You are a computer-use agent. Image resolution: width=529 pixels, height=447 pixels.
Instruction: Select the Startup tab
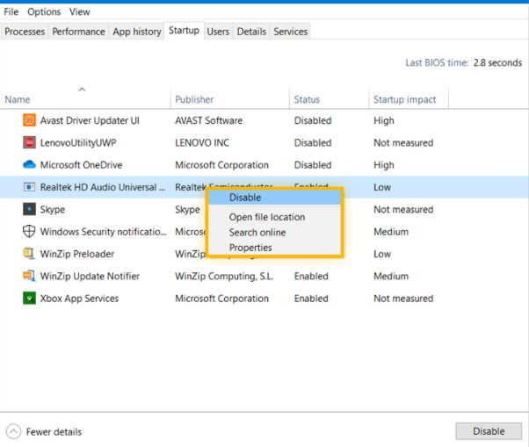coord(184,31)
